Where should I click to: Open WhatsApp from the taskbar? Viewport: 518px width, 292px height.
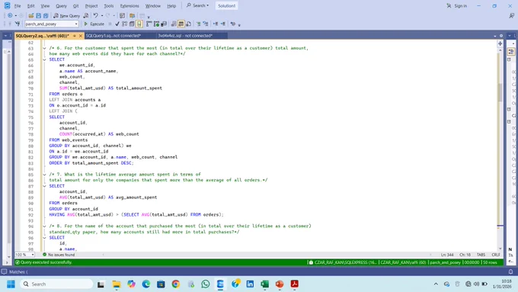click(x=206, y=284)
